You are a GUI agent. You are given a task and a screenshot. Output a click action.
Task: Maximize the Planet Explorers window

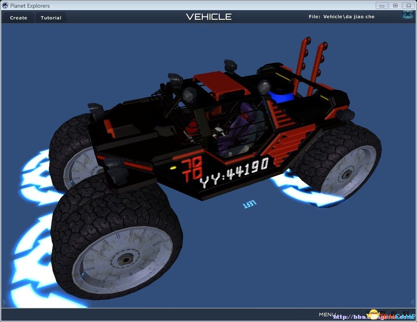pyautogui.click(x=395, y=6)
